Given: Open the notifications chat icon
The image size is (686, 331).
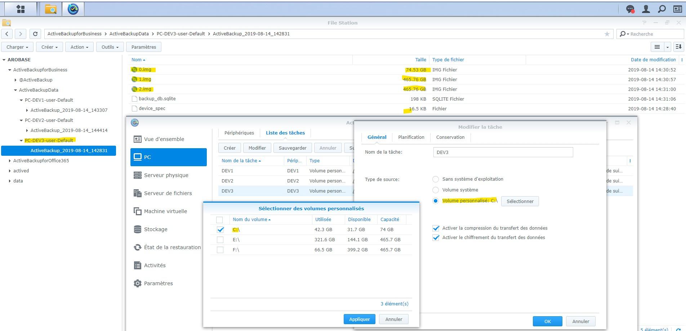Looking at the screenshot, I should [x=630, y=9].
